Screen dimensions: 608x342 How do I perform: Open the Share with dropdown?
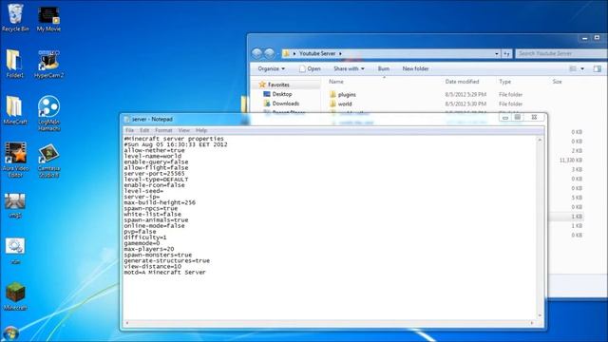click(349, 68)
